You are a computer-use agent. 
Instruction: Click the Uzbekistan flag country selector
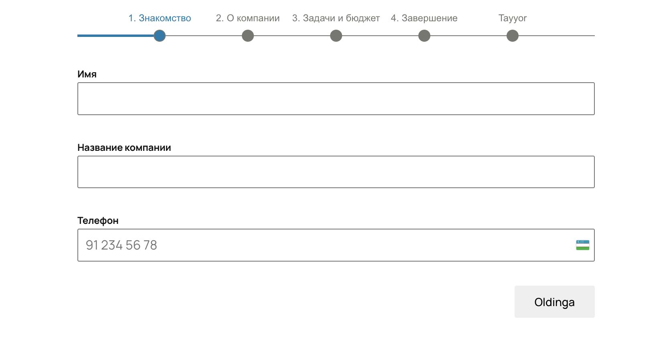[582, 245]
